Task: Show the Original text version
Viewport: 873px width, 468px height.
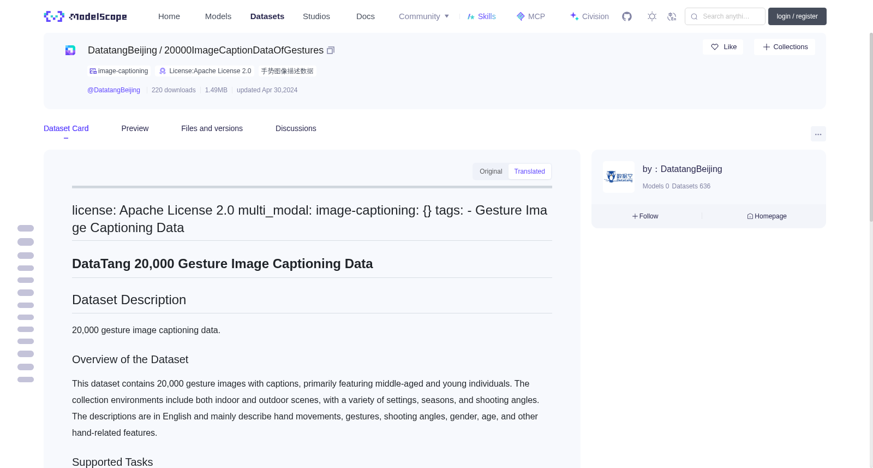Action: pyautogui.click(x=491, y=171)
